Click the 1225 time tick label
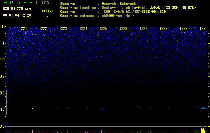 [103, 29]
